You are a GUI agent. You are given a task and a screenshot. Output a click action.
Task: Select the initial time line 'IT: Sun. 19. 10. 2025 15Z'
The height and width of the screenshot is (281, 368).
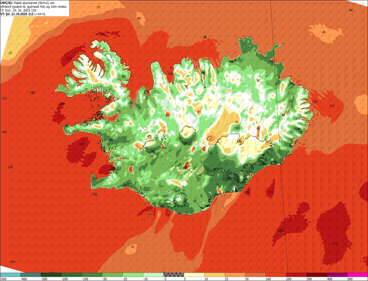19,10
